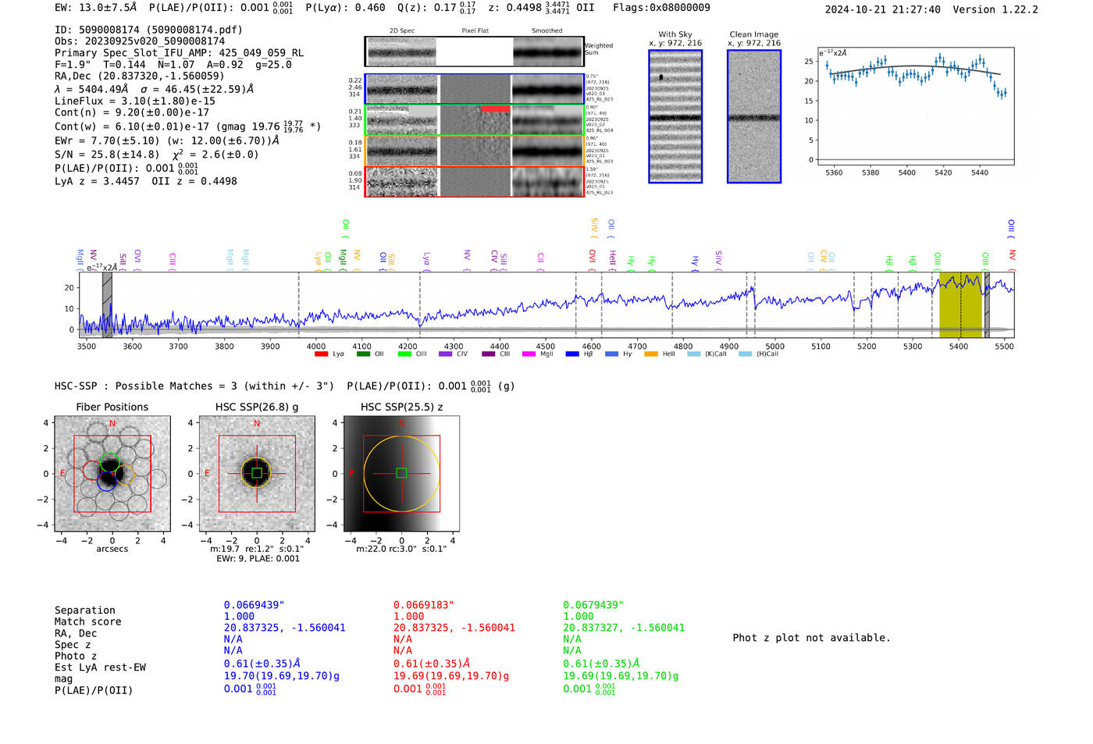Click the Hβ blue legend swatch

click(572, 354)
